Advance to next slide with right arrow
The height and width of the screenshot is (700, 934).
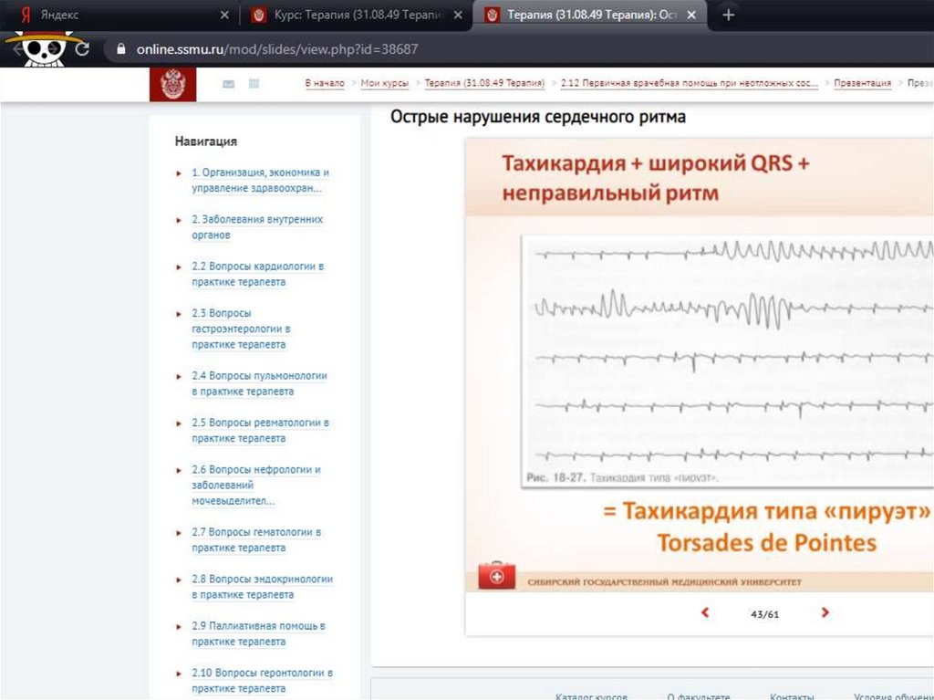coord(825,612)
